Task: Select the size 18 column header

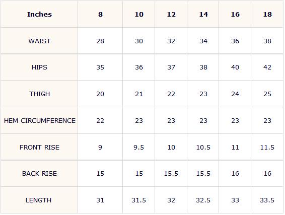Action: [267, 15]
